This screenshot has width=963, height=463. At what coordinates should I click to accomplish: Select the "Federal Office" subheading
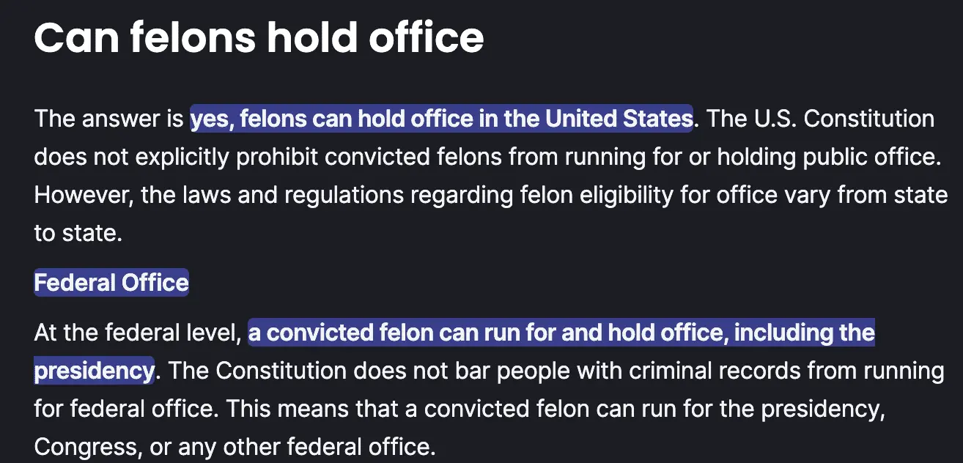pos(111,283)
